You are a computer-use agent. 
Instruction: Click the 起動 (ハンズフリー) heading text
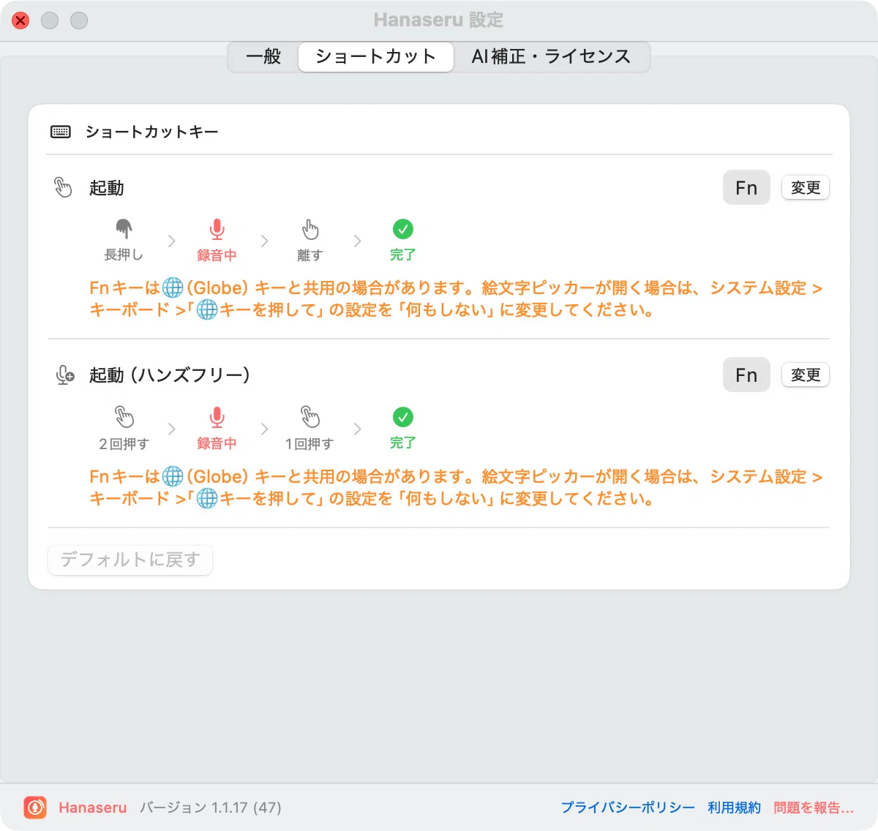click(170, 375)
